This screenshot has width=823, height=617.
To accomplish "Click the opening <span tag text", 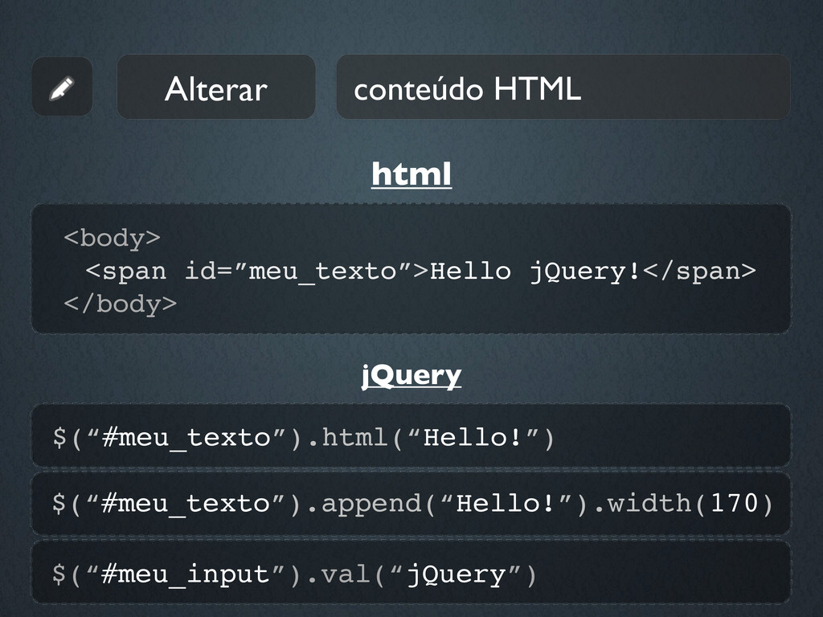I will 126,272.
